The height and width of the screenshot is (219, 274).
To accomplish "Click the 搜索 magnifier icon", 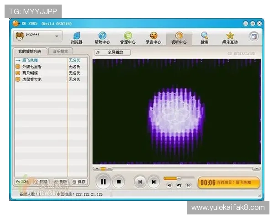I will coord(204,37).
